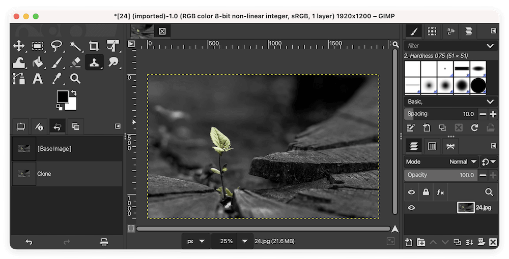Open the px unit dropdown
Viewport: 509px width, 259px height.
[x=196, y=241]
